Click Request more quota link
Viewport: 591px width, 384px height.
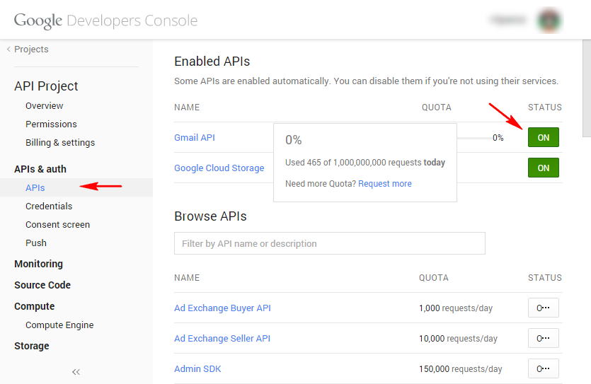click(x=385, y=184)
